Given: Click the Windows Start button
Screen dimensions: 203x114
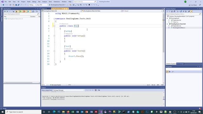Looking at the screenshot, I should (x=3, y=112).
